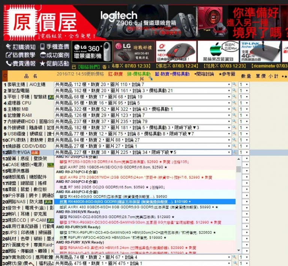Select 撼訊 AXR9 270 2GBD5 $2990 option
The image size is (288, 266).
[x=145, y=177]
